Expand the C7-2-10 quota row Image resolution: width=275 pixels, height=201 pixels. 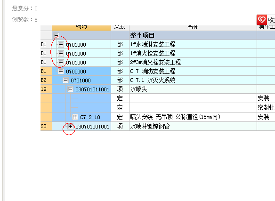(x=75, y=117)
